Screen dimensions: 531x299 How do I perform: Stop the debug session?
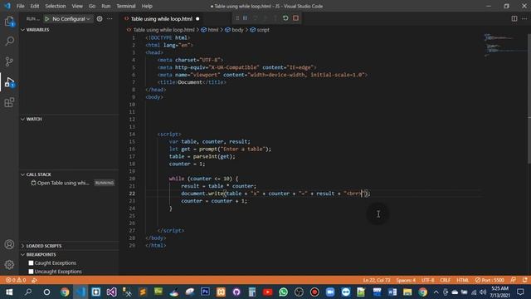[295, 18]
